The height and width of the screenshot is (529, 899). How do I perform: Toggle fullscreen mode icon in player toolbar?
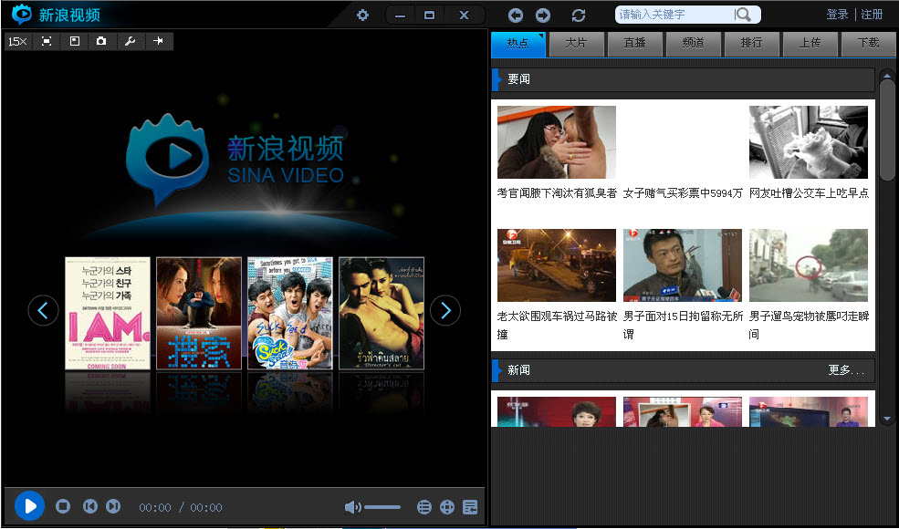(47, 41)
